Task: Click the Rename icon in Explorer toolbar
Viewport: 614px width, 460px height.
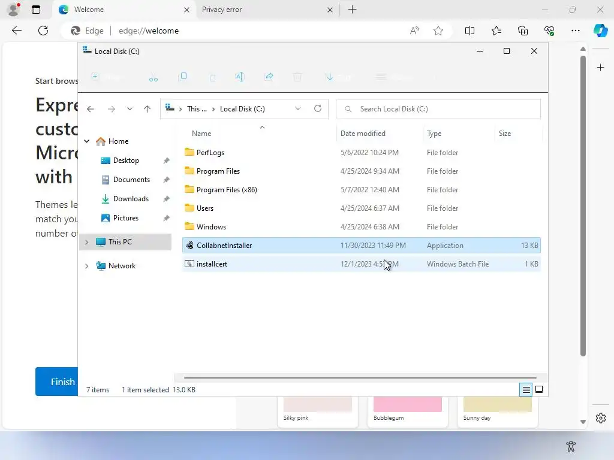Action: pos(240,77)
